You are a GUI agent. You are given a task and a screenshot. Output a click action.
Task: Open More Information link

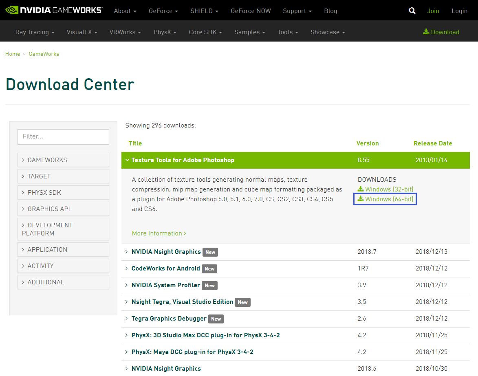click(x=159, y=233)
